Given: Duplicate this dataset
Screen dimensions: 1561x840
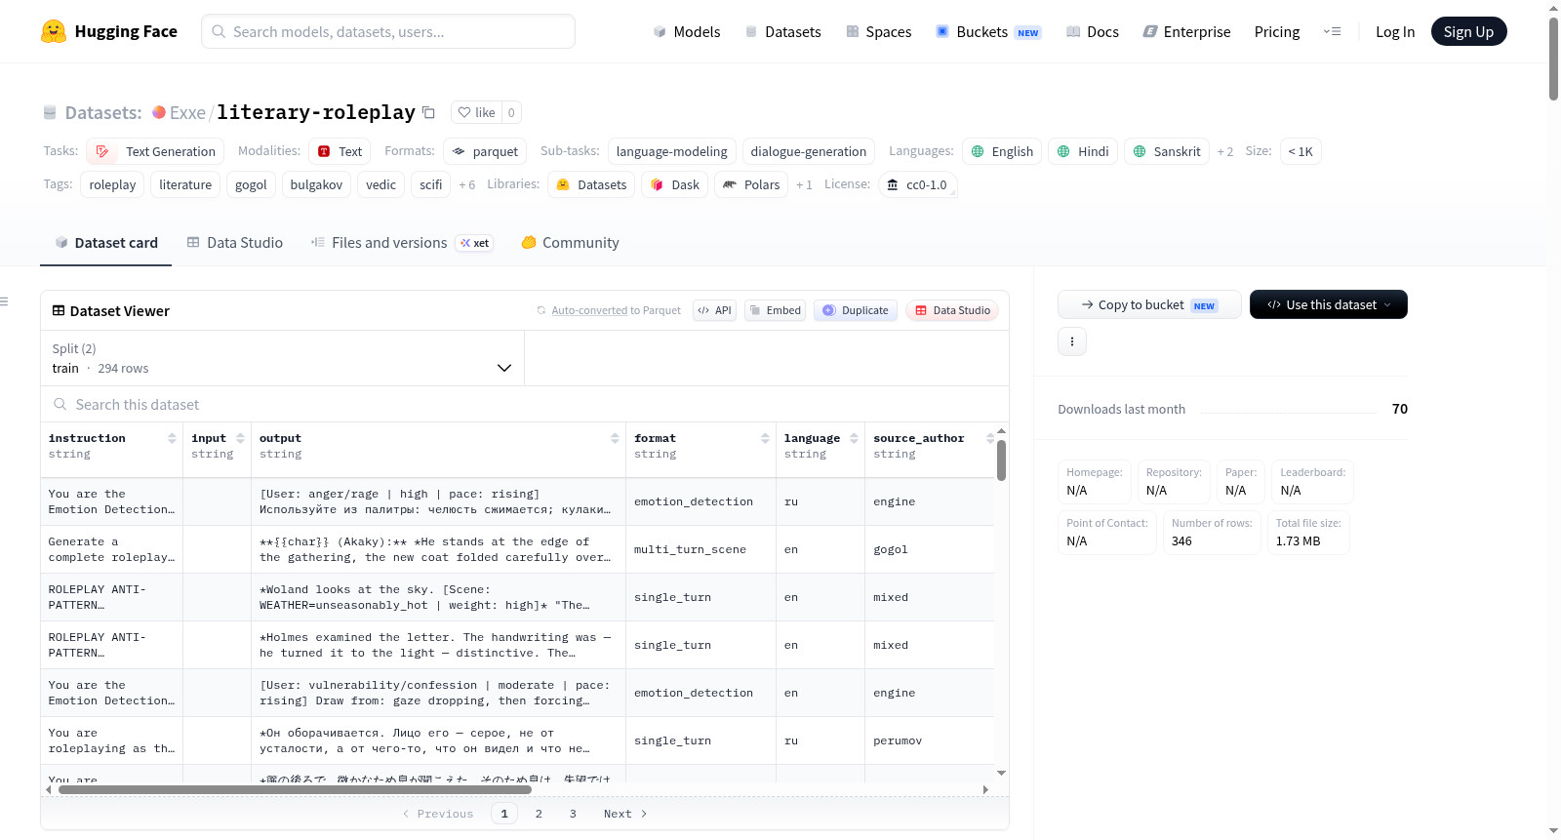Looking at the screenshot, I should (856, 310).
